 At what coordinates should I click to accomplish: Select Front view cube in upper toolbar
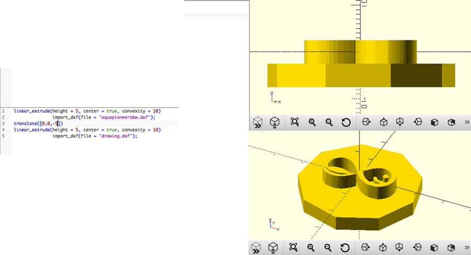pos(434,122)
